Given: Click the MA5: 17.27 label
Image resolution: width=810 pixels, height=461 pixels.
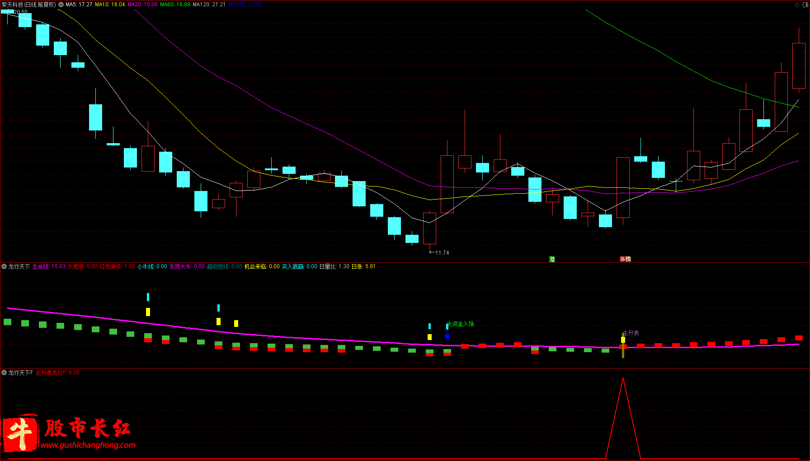Looking at the screenshot, I should [79, 5].
